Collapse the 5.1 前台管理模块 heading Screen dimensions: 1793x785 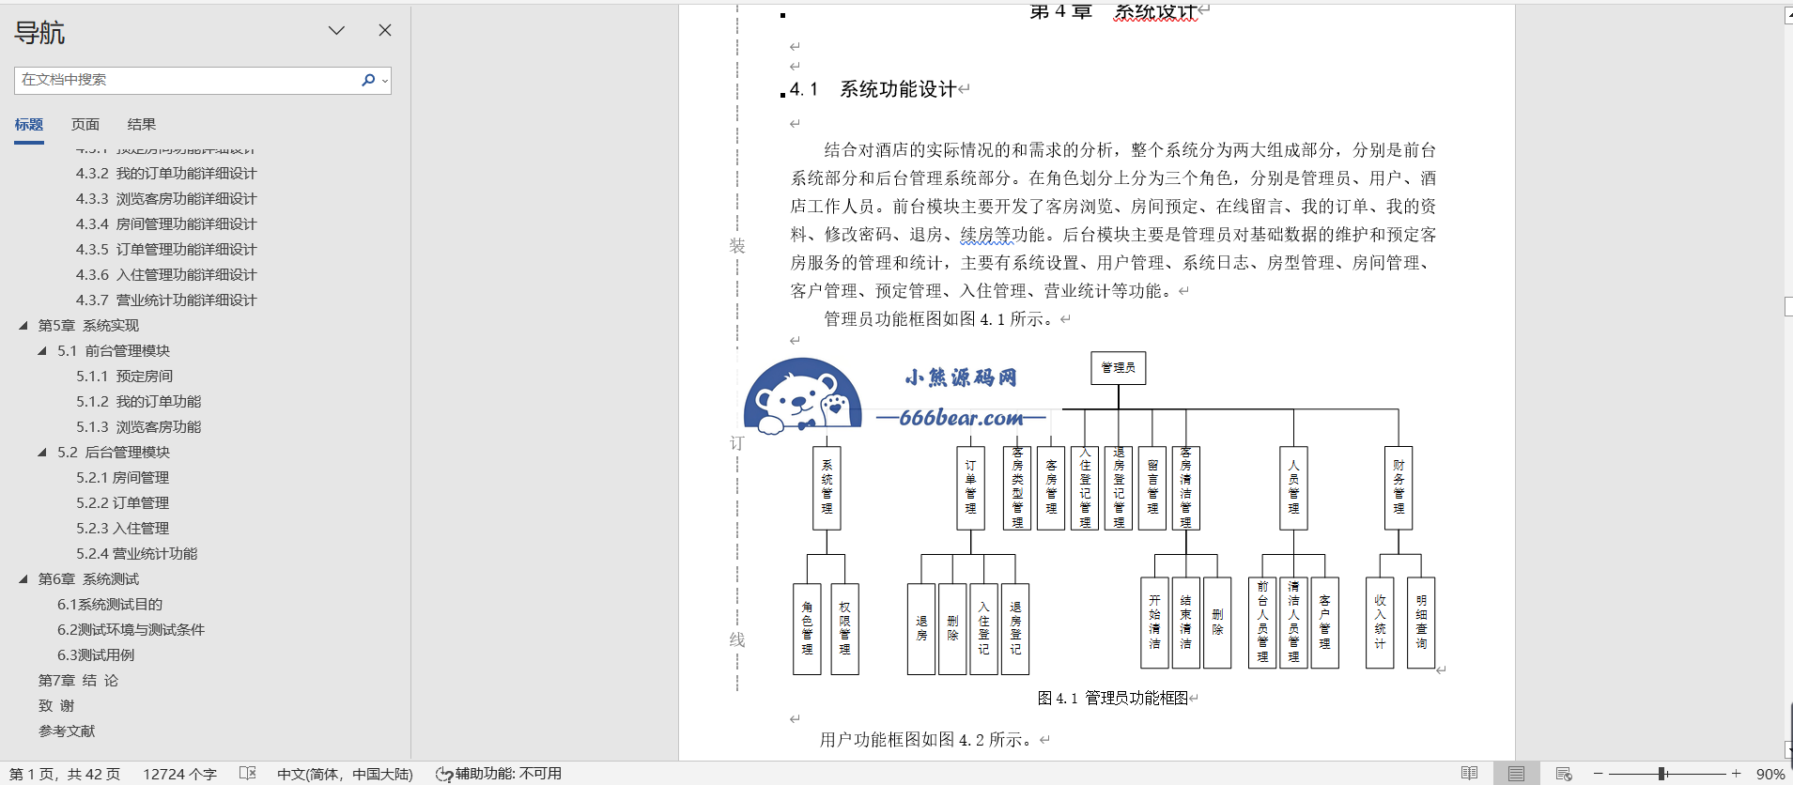(x=42, y=351)
